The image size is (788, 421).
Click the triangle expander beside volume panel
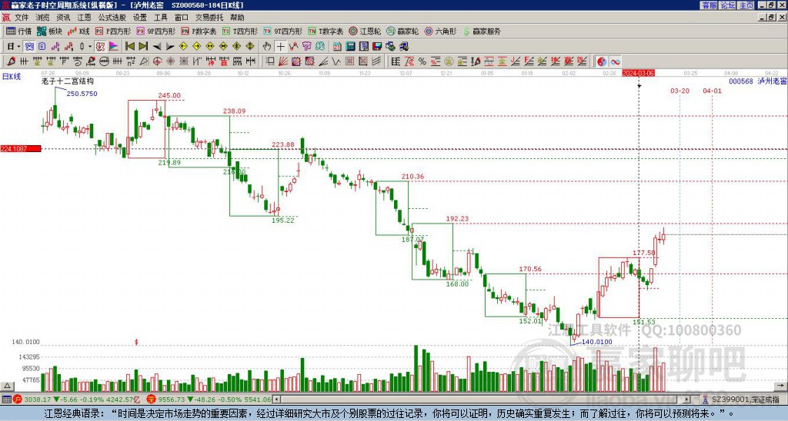pyautogui.click(x=7, y=386)
